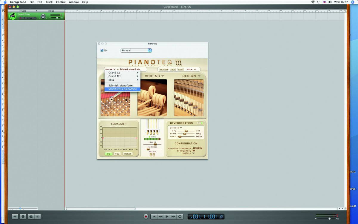Viewport: 358px width, 224px height.
Task: Expand Misc preset submenu
Action: [122, 80]
